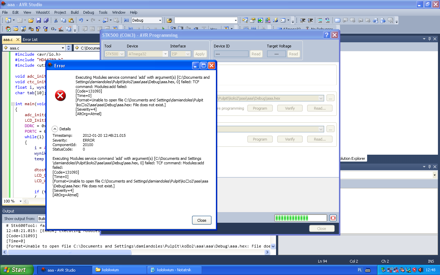The image size is (440, 275).
Task: Click the Cut scissors icon
Action: pyautogui.click(x=56, y=20)
